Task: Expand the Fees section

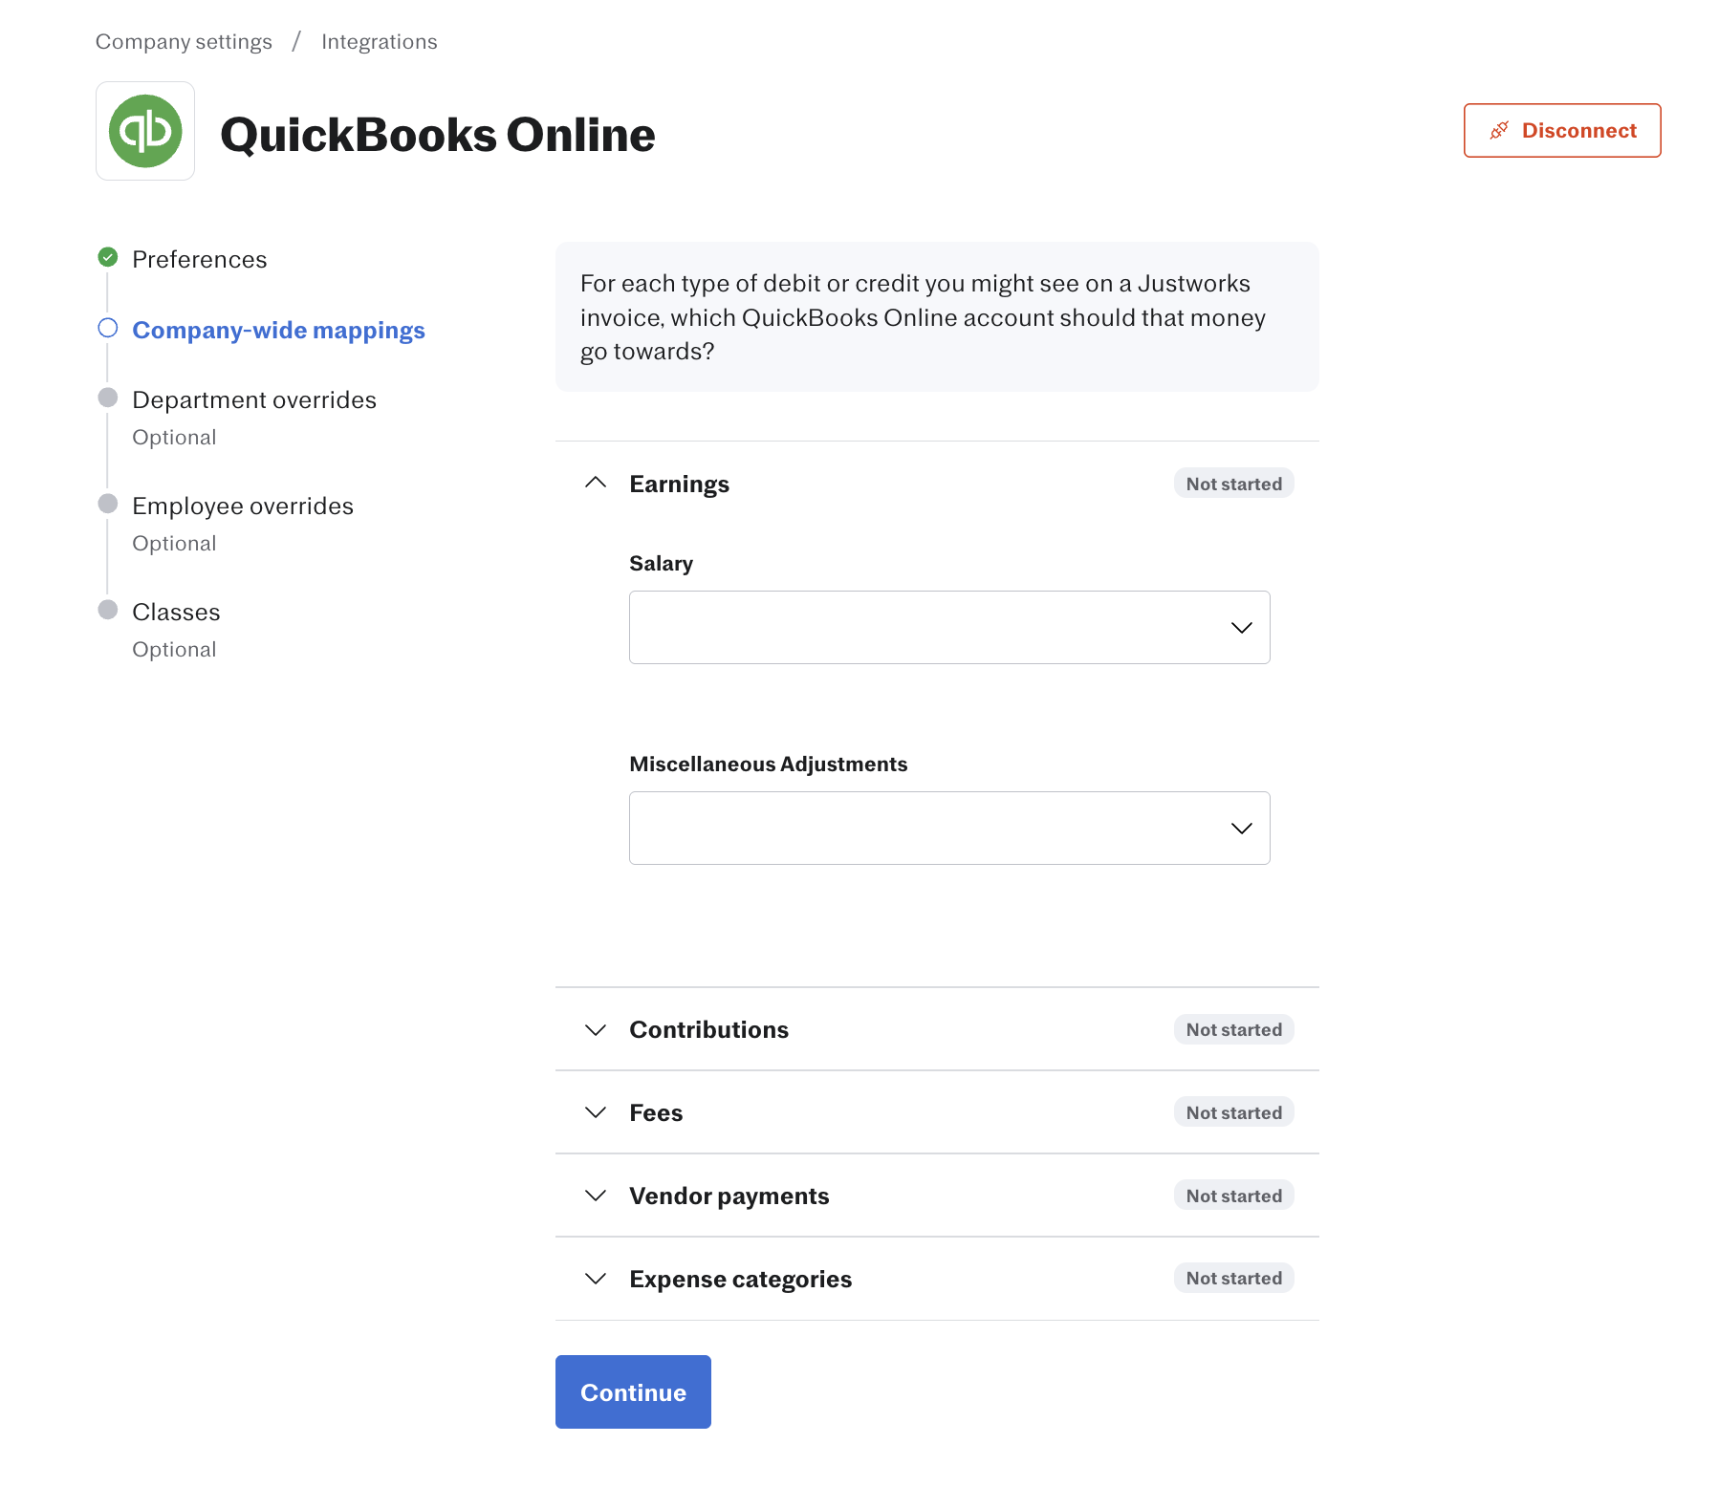Action: pyautogui.click(x=937, y=1112)
